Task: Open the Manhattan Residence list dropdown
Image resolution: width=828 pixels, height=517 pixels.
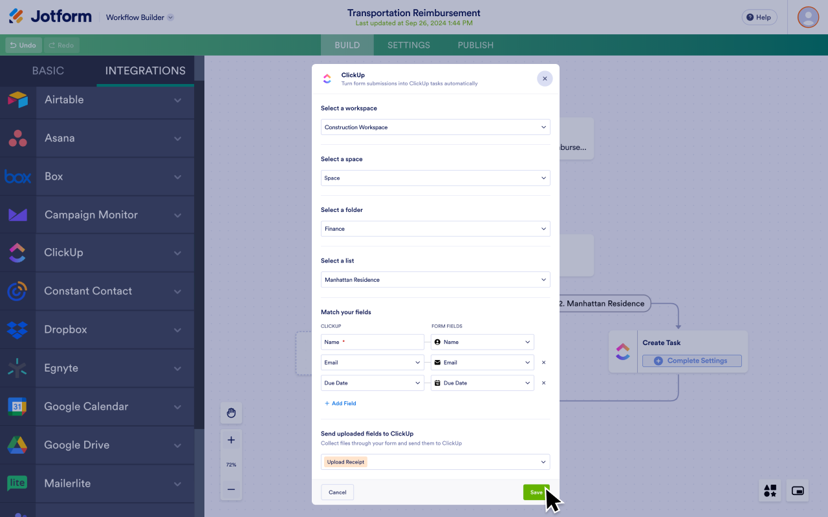Action: pos(435,280)
